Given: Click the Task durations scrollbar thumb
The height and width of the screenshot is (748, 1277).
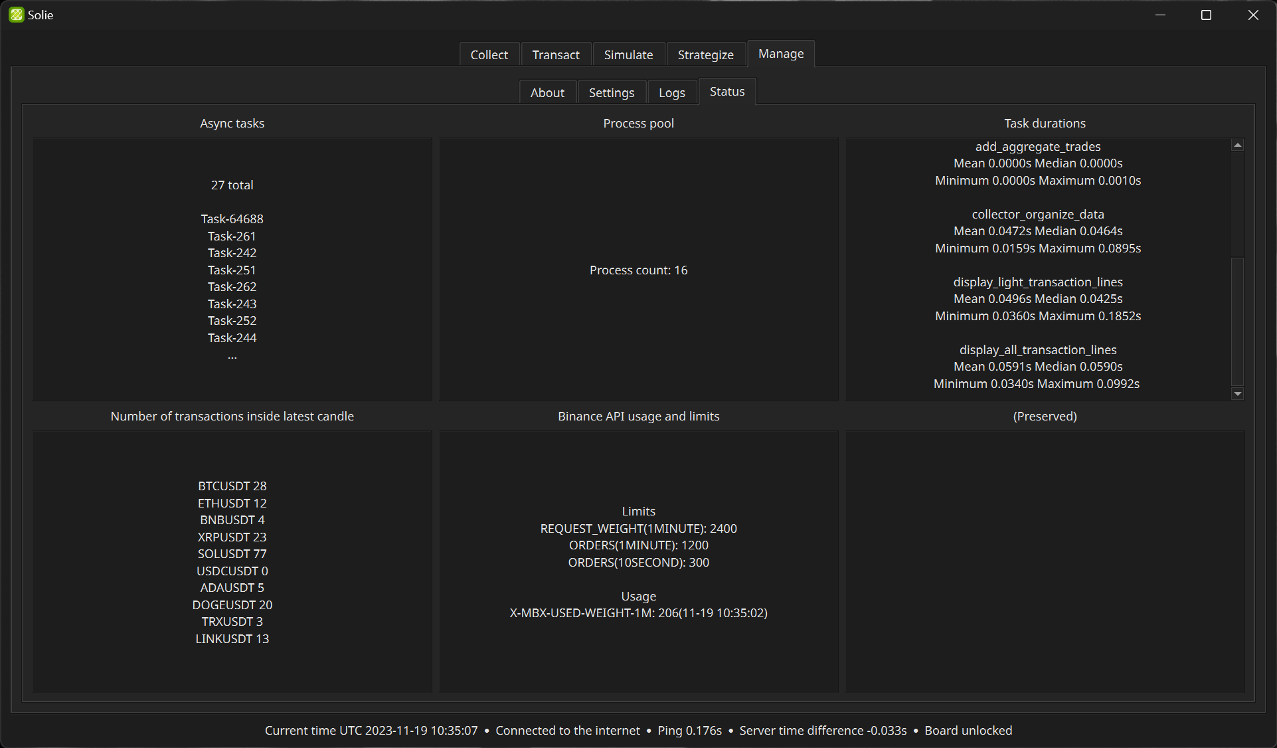Looking at the screenshot, I should click(1237, 320).
